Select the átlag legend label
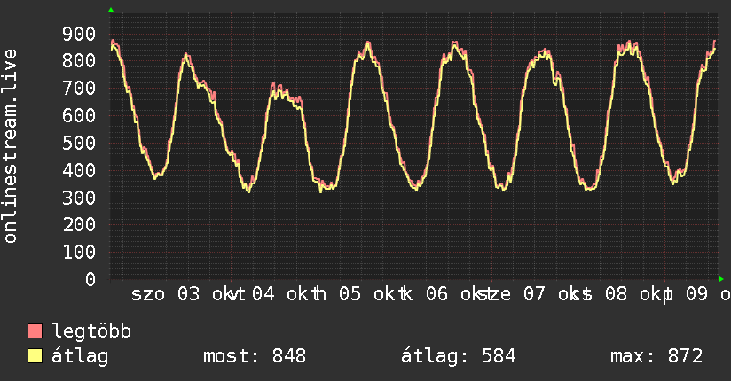Image resolution: width=731 pixels, height=381 pixels. [80, 356]
